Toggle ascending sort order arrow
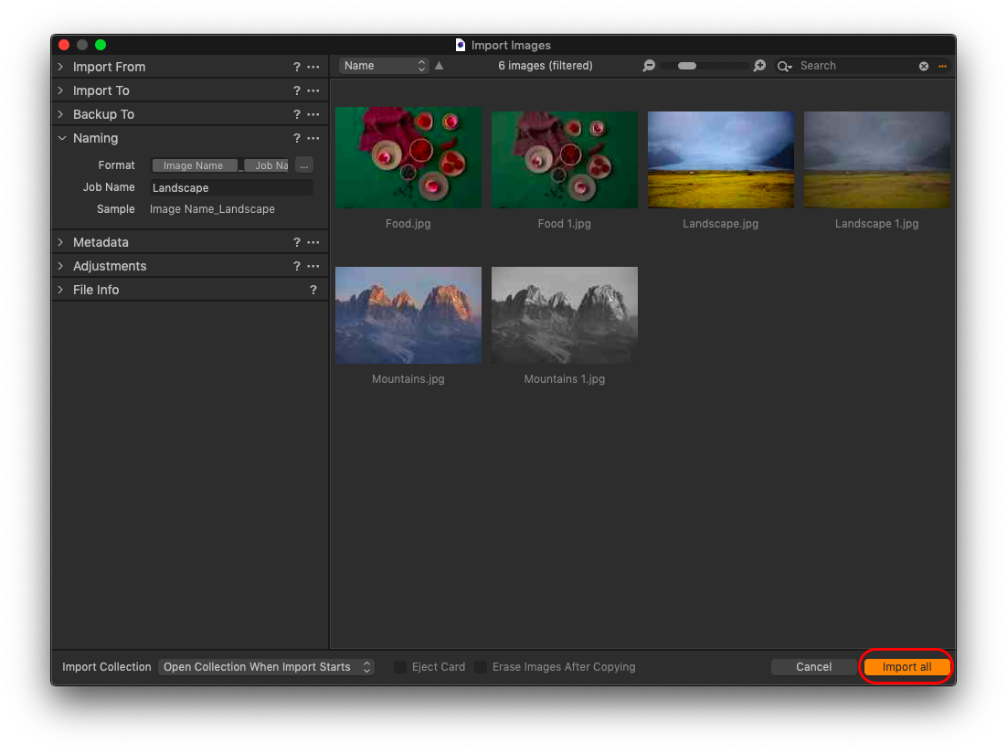The width and height of the screenshot is (1007, 753). [440, 66]
